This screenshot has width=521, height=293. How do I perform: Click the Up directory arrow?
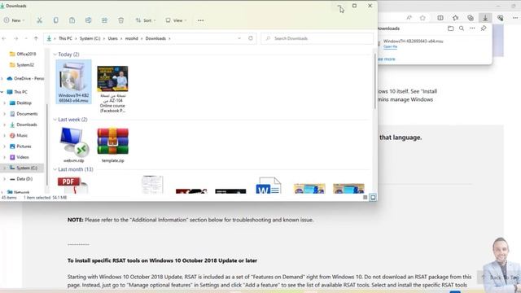coord(36,38)
